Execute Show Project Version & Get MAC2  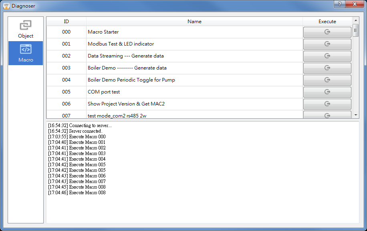click(327, 104)
